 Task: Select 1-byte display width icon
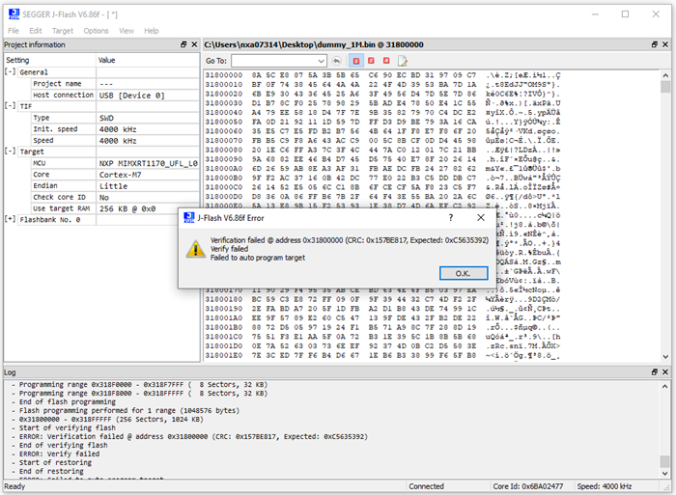(x=356, y=61)
